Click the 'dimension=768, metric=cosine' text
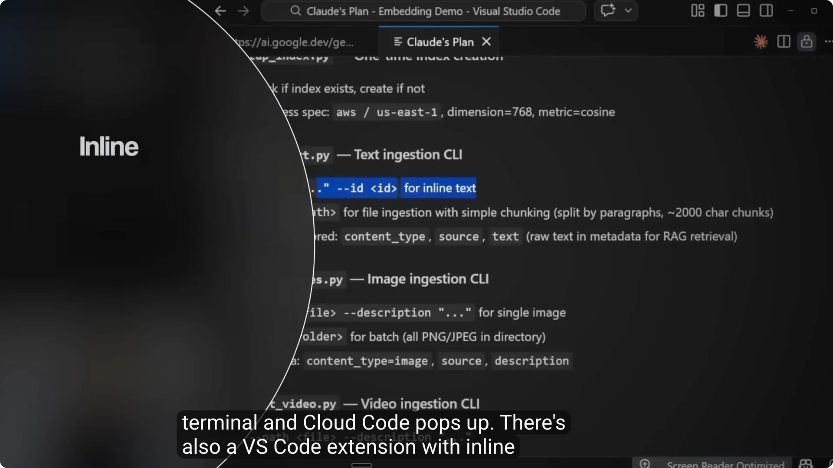Image resolution: width=833 pixels, height=468 pixels. click(x=531, y=112)
